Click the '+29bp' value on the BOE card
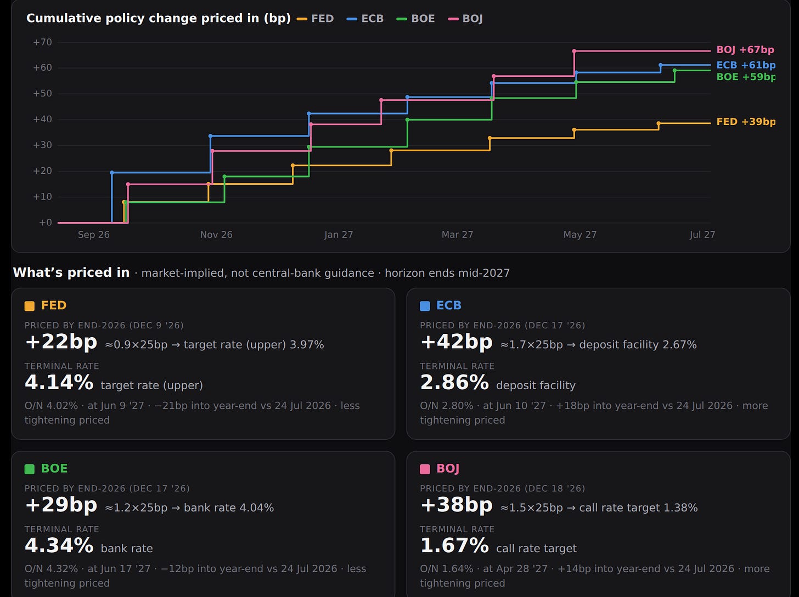The image size is (799, 597). [61, 505]
